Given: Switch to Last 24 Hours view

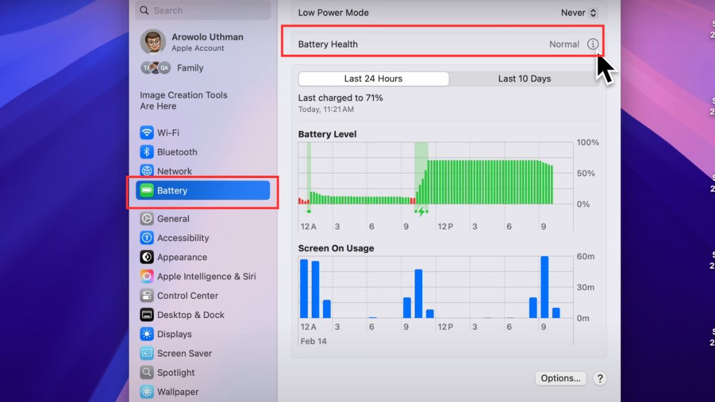Looking at the screenshot, I should click(x=373, y=79).
